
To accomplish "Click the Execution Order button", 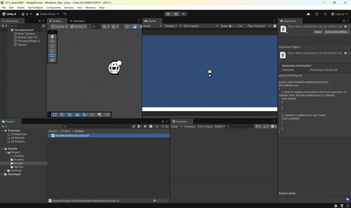I will [337, 32].
